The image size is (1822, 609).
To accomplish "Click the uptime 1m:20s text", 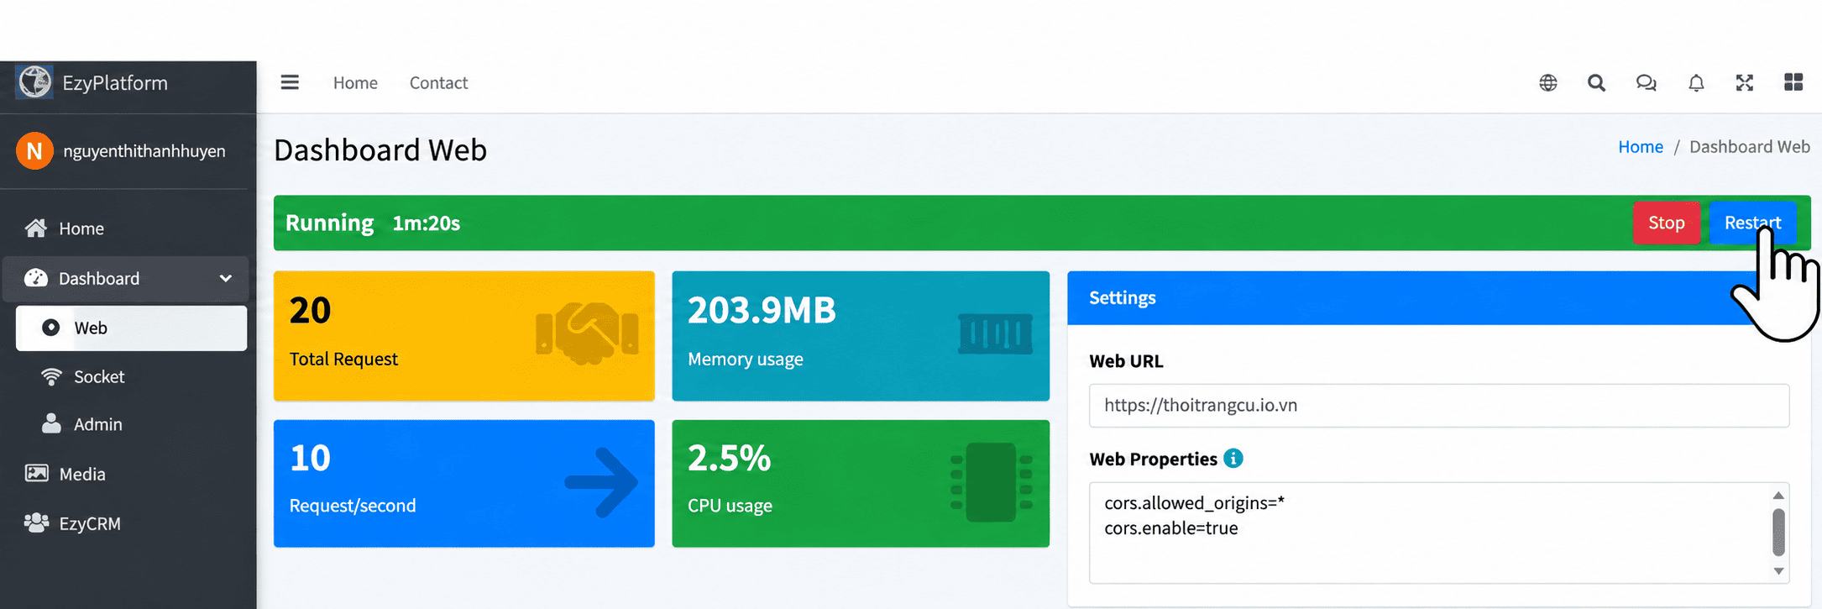I will click(427, 223).
